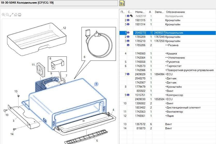Open info icon for part 1501315

click(128, 20)
